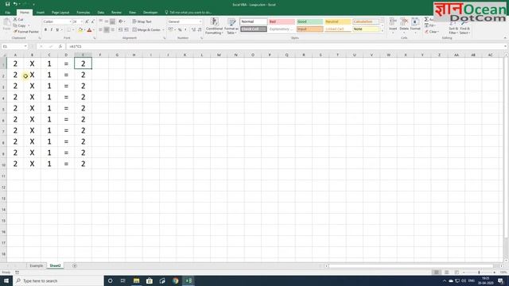Open Find & Select dropdown
Image resolution: width=509 pixels, height=286 pixels.
[x=464, y=26]
